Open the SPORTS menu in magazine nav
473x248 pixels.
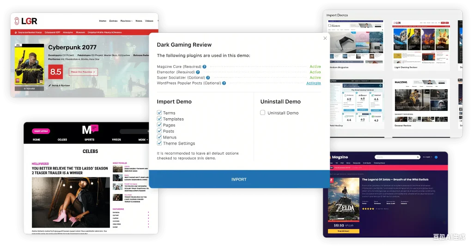(90, 139)
